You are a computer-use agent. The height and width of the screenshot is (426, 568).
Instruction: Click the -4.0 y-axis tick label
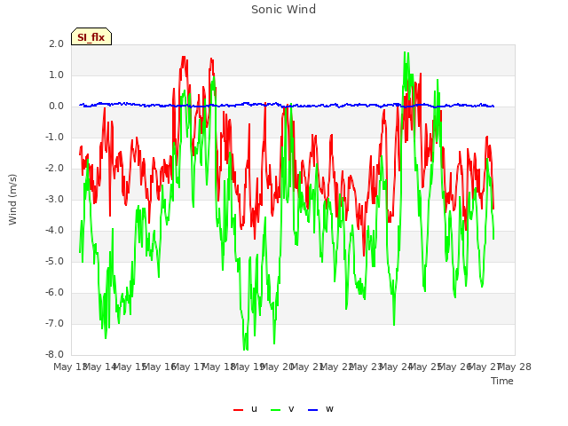pos(54,231)
